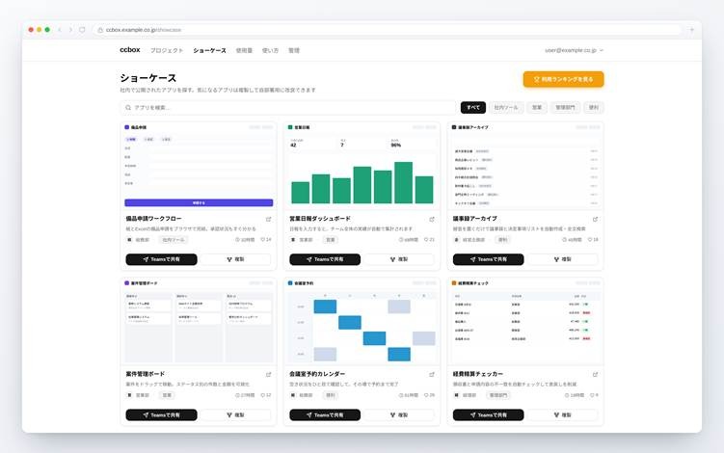Click the 会議室予約カレンダー title
Screen dimensions: 724x453
pos(317,374)
